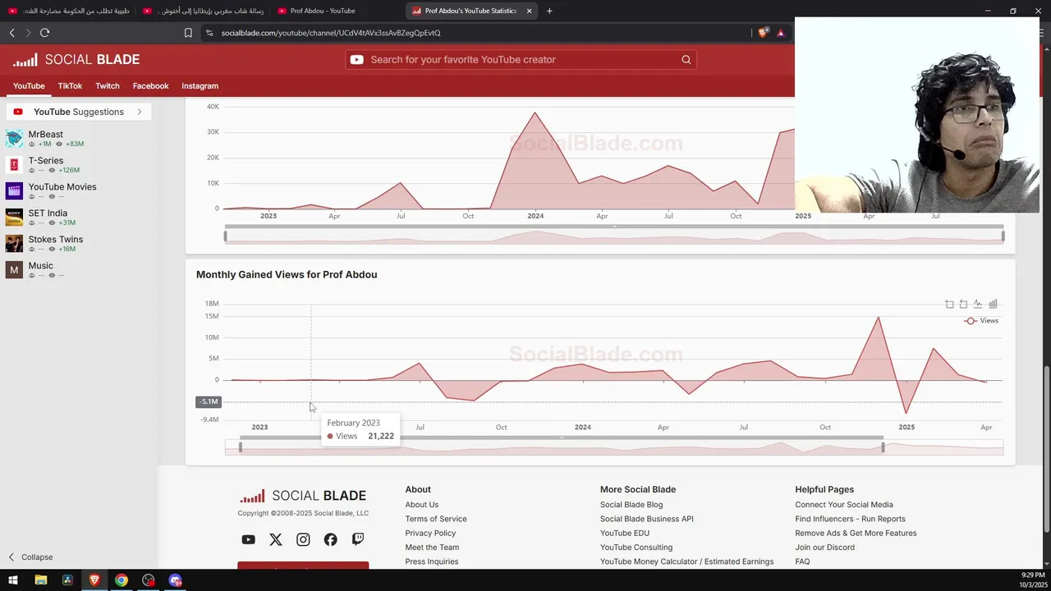Open the FAQ footer link
Screen dimensions: 1051x591
(802, 561)
